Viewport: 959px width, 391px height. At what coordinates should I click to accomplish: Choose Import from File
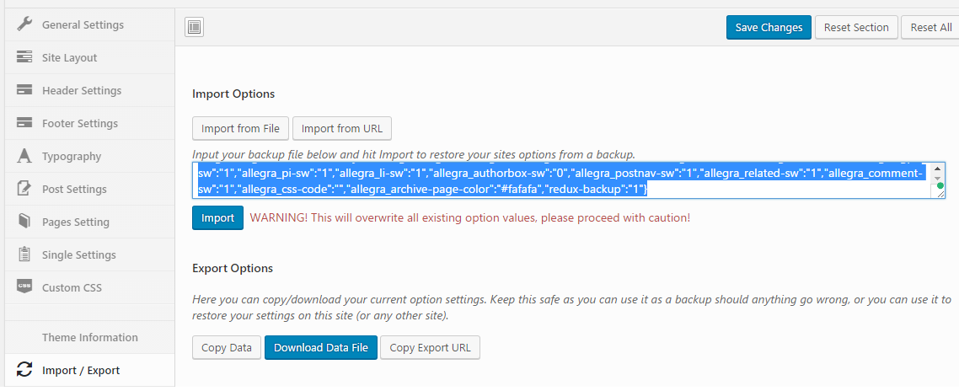point(241,128)
